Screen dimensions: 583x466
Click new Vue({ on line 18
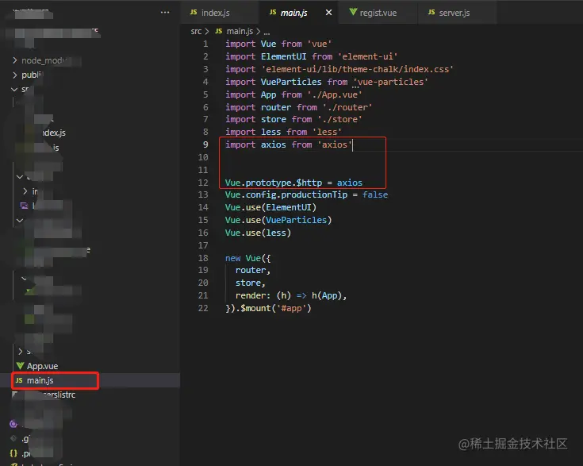coord(248,258)
